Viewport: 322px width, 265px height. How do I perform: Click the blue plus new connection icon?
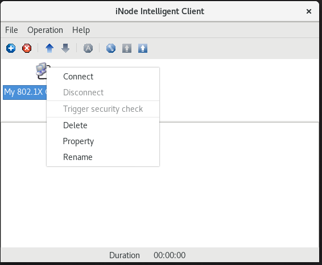pyautogui.click(x=11, y=49)
